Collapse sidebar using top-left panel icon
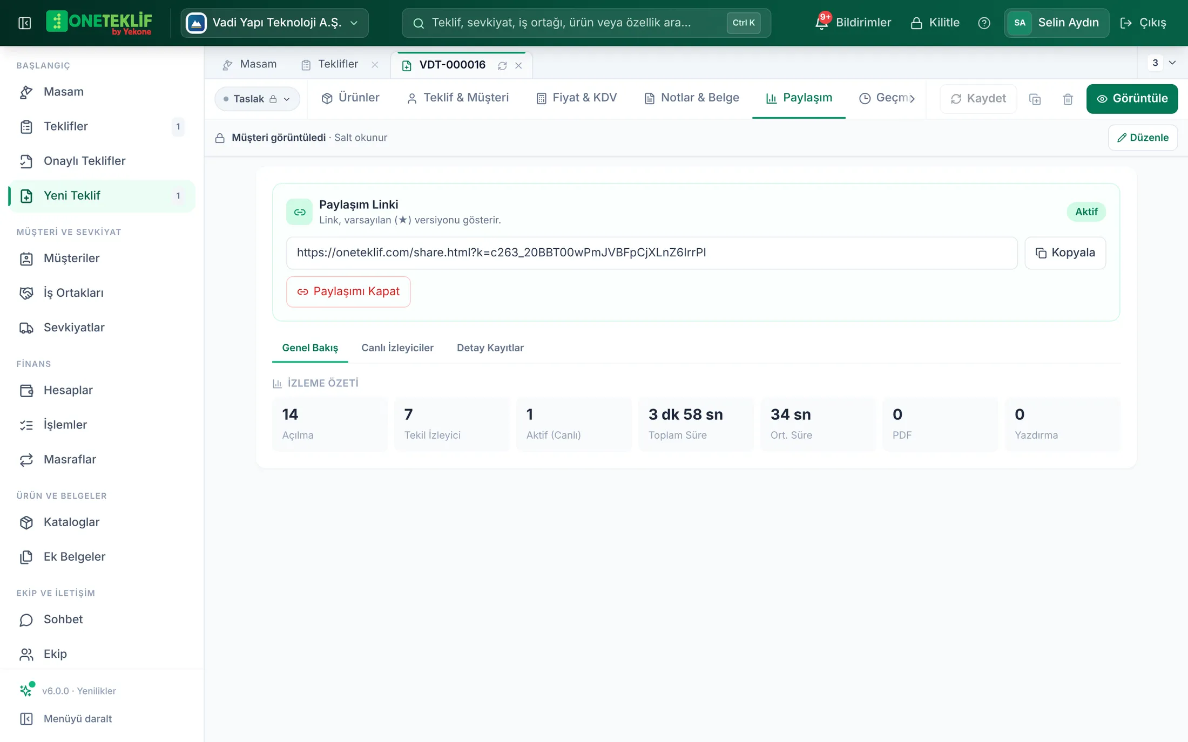Viewport: 1188px width, 742px height. click(x=25, y=23)
